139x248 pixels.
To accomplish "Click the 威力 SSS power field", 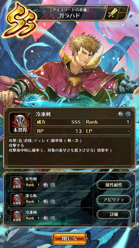I will (59, 122).
